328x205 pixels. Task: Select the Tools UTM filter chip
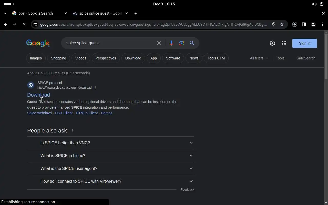tap(216, 58)
